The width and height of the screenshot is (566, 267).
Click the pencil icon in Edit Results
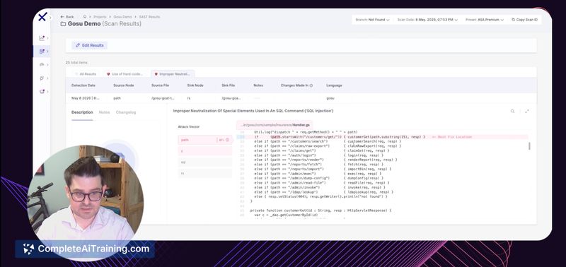pyautogui.click(x=78, y=45)
